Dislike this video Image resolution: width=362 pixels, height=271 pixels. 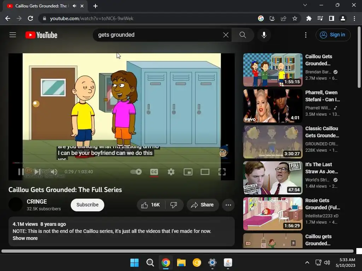[x=174, y=205]
